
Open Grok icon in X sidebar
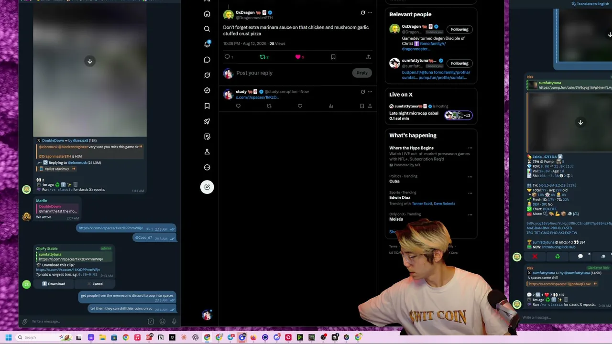[207, 75]
